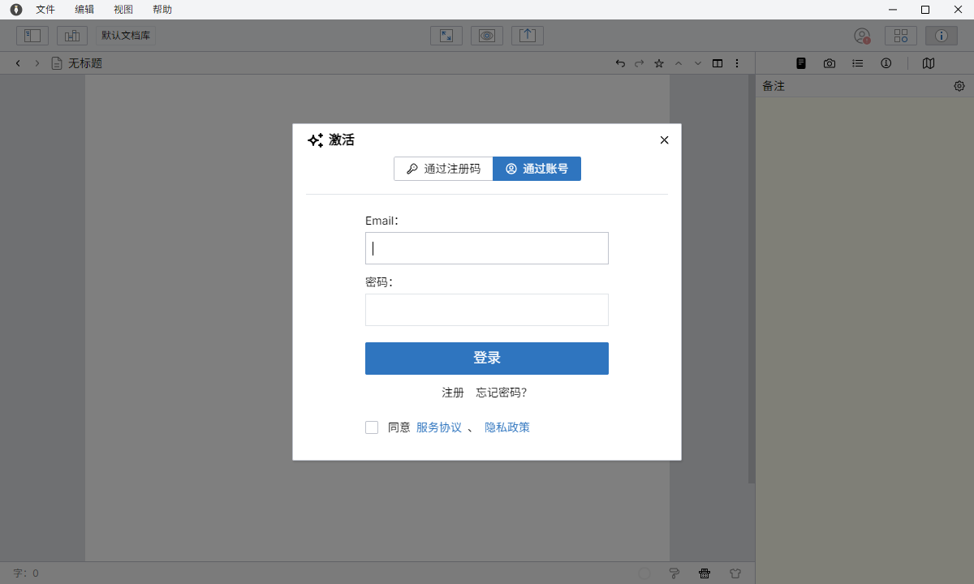Viewport: 974px width, 584px height.
Task: Select the notes document icon in inspector
Action: pos(801,63)
